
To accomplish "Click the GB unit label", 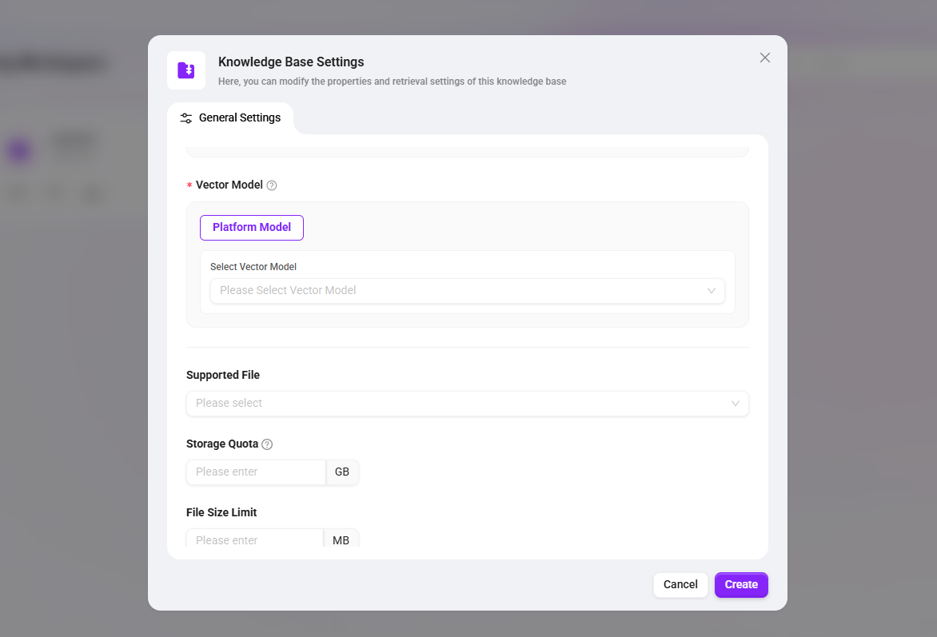I will 342,472.
